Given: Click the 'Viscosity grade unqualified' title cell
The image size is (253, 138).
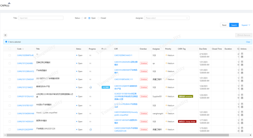Looking at the screenshot, I should point(47,113).
